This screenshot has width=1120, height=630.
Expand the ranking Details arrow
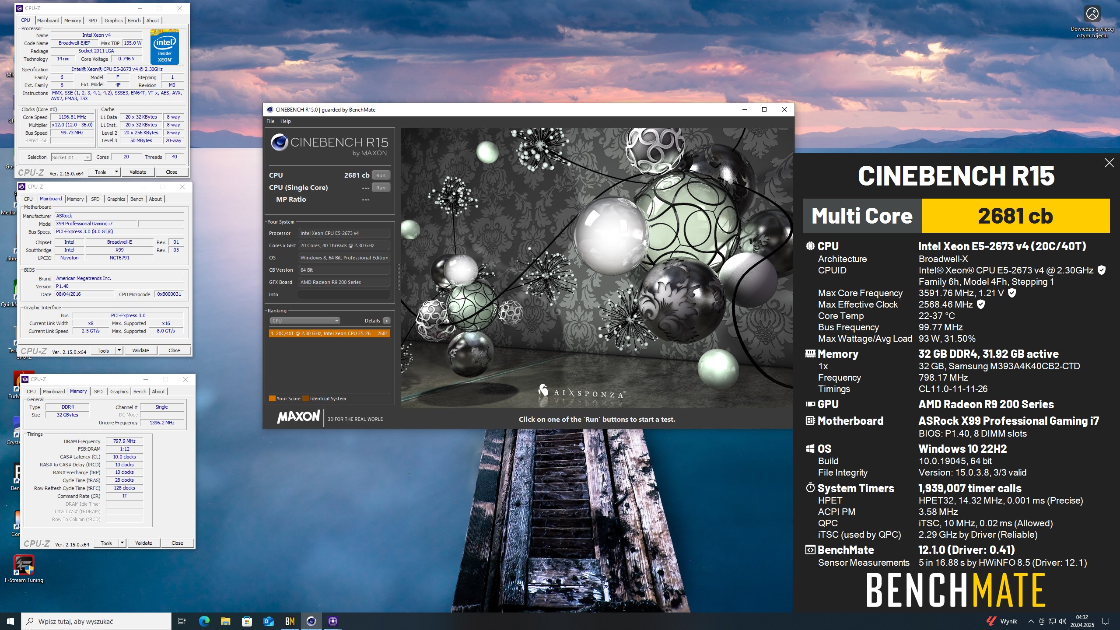click(x=387, y=321)
